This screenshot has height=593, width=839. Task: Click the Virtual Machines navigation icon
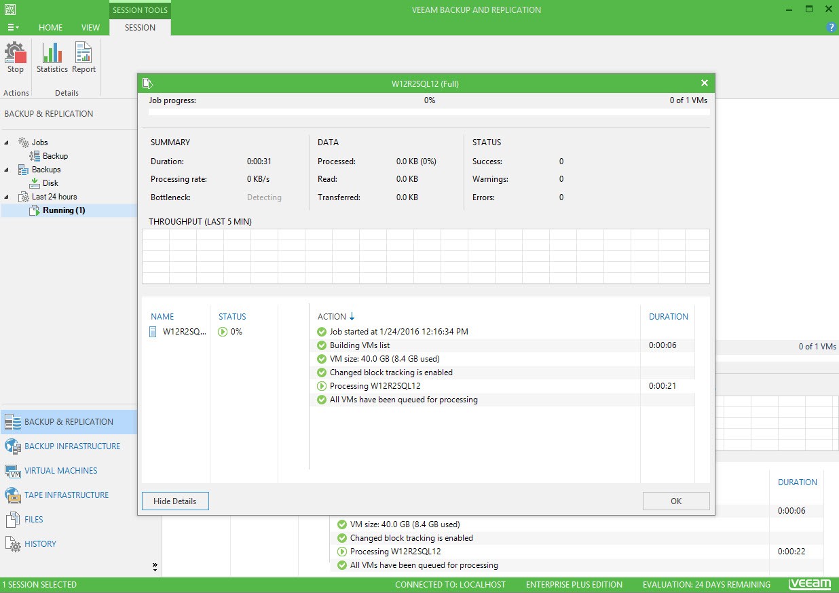pos(13,471)
